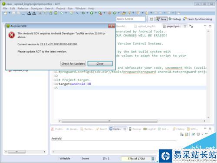Open the Refactor menu
This screenshot has width=217, height=163.
pyautogui.click(x=23, y=8)
